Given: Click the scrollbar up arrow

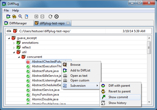Looking at the screenshot, I should (x=149, y=38).
